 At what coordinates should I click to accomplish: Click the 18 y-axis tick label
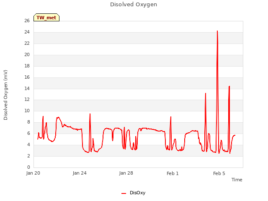coord(27,66)
